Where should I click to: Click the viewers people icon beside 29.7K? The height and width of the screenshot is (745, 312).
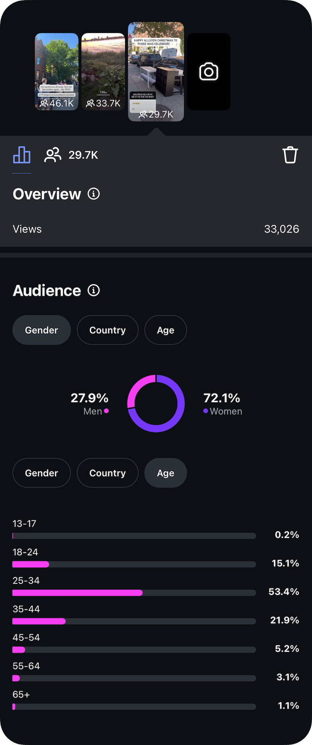[x=53, y=155]
